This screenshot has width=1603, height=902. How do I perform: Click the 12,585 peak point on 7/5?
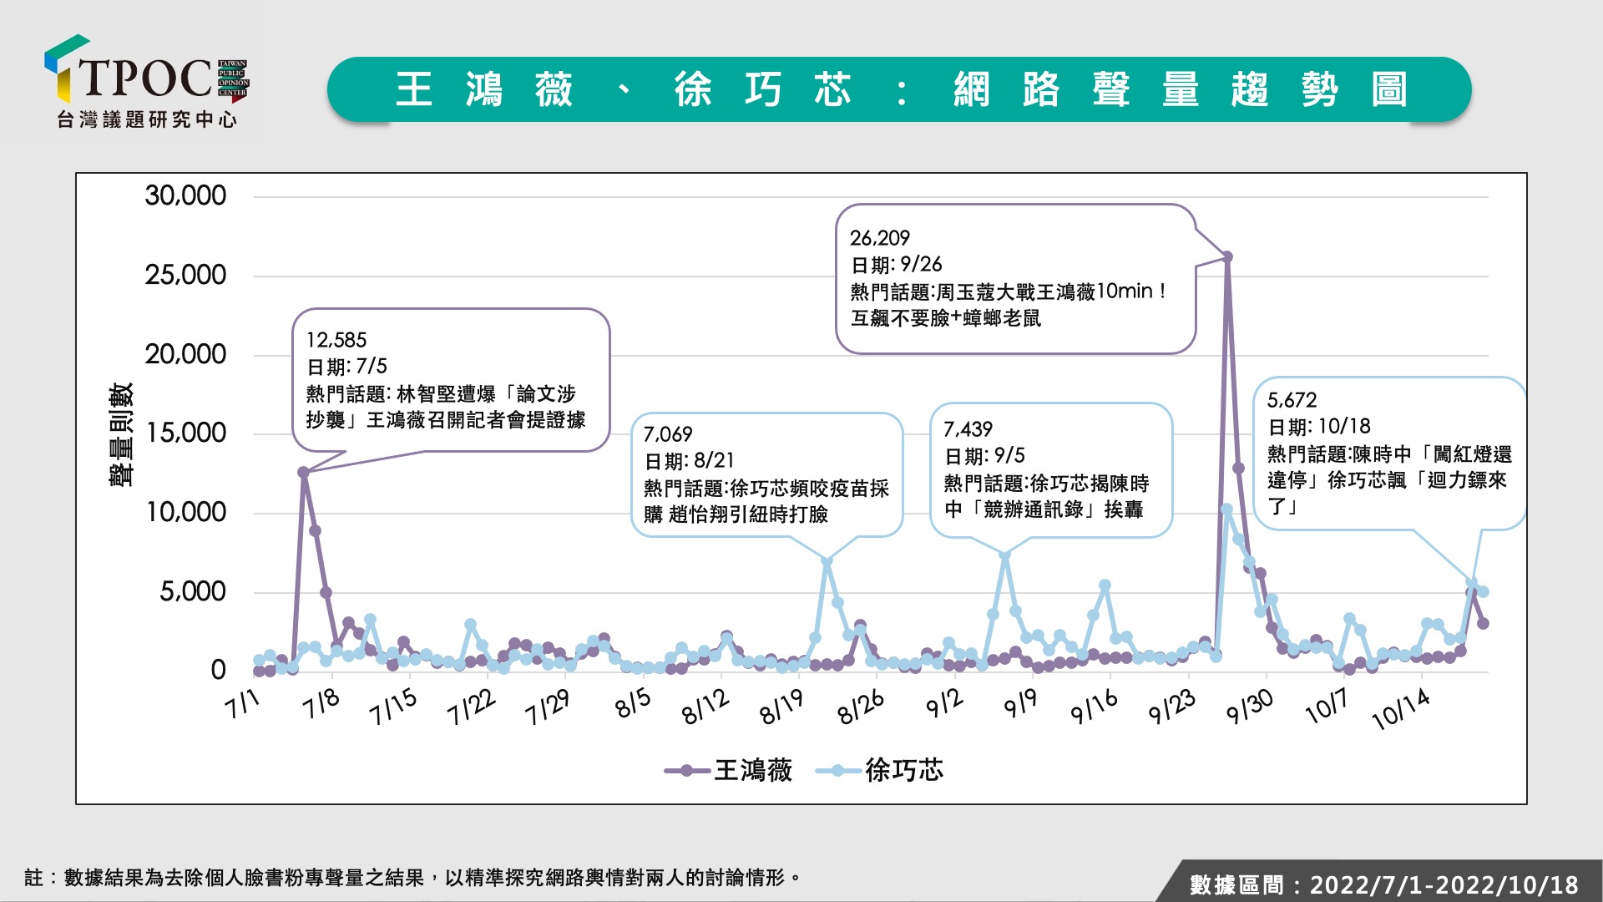tap(304, 473)
